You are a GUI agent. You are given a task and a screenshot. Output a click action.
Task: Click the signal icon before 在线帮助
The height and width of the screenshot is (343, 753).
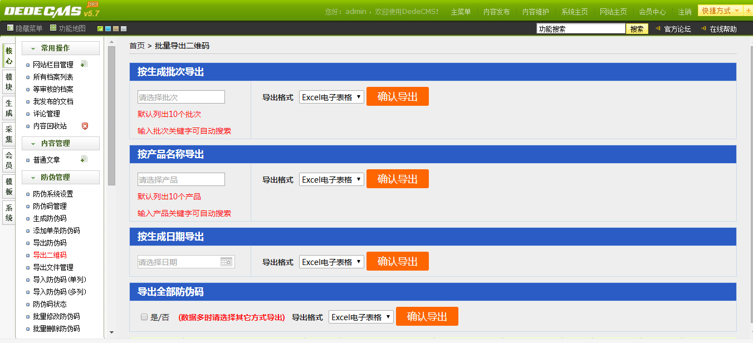(704, 28)
